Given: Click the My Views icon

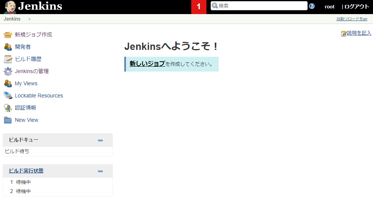Looking at the screenshot, I should click(8, 83).
